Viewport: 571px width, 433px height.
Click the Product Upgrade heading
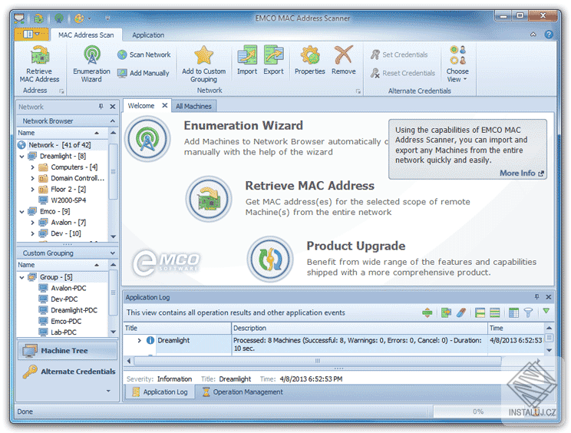point(356,246)
